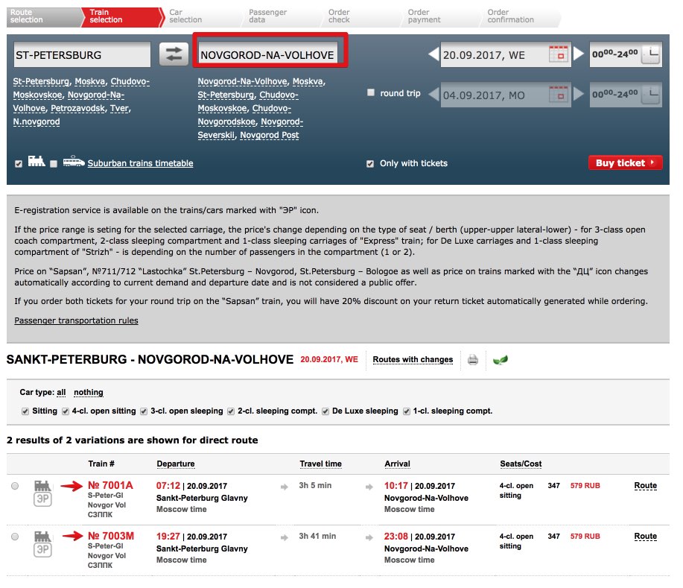Select car type 'nothing' link
The image size is (683, 588).
89,392
